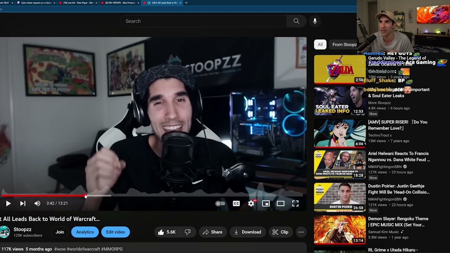Switch to theater mode
Screen dimensions: 450x253
[281, 203]
